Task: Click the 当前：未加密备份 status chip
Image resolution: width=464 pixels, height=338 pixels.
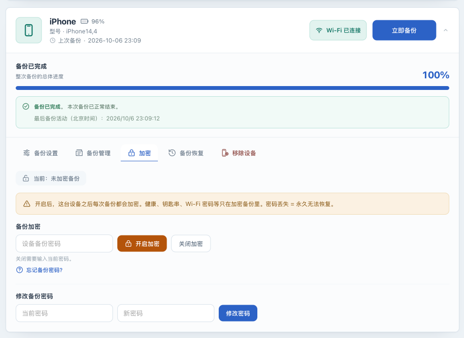Action: (x=51, y=178)
